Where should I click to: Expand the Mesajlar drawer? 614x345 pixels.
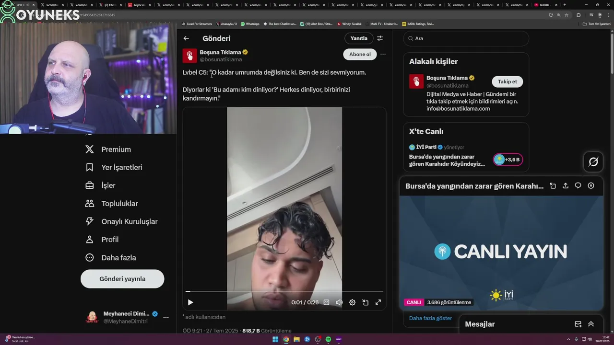[x=591, y=324]
